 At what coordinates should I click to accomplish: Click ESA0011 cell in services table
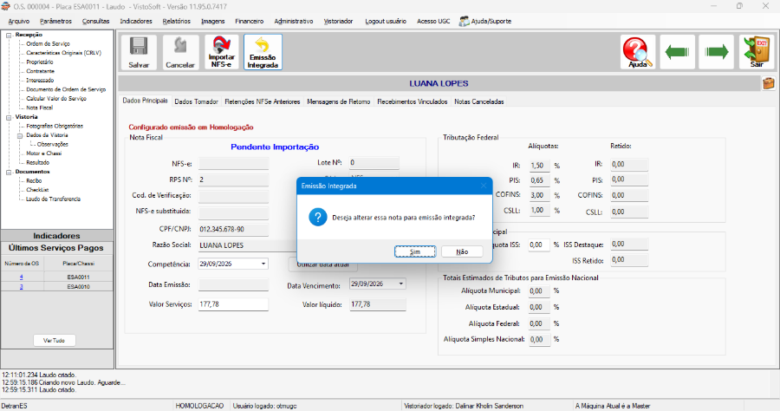[x=79, y=277]
